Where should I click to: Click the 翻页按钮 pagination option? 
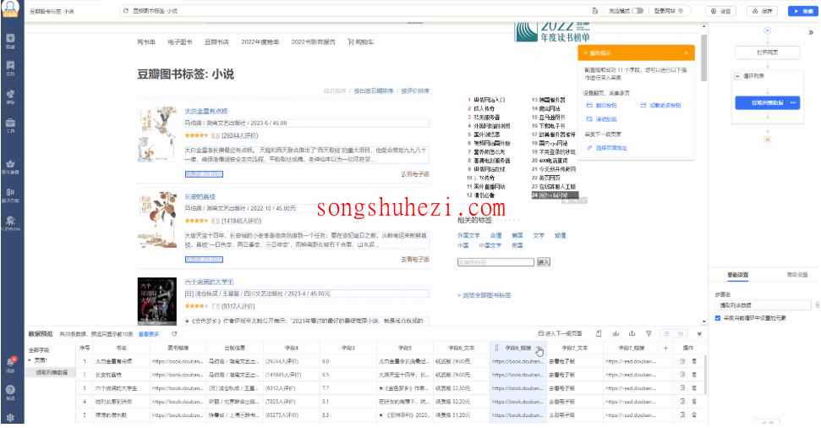(602, 105)
